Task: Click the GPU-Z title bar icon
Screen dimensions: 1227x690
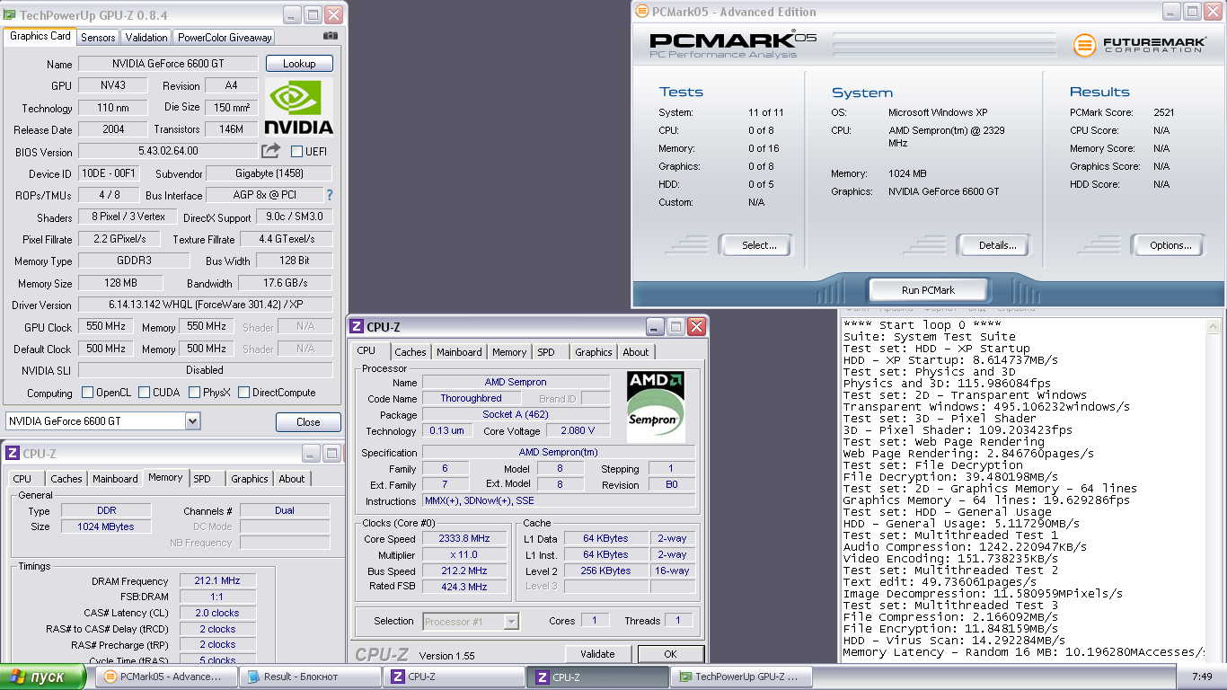Action: (x=9, y=14)
